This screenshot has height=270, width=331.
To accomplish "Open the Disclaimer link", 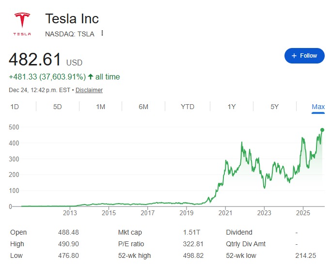I will click(89, 90).
